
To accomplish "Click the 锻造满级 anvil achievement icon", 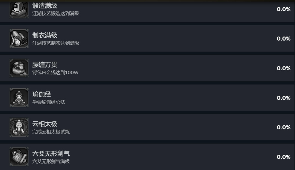I will pos(19,9).
